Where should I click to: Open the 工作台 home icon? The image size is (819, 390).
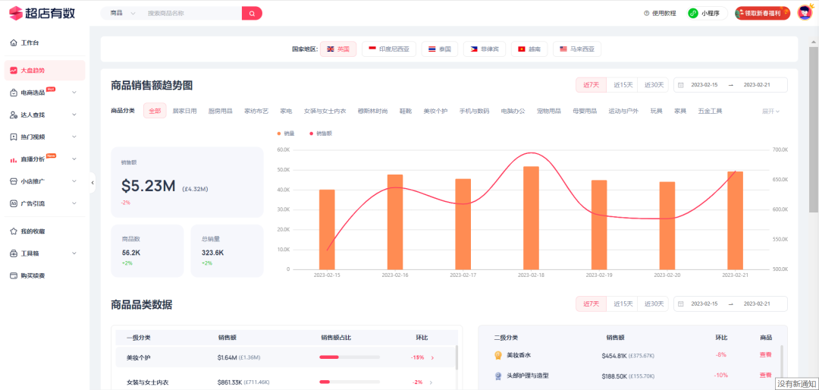[x=14, y=42]
